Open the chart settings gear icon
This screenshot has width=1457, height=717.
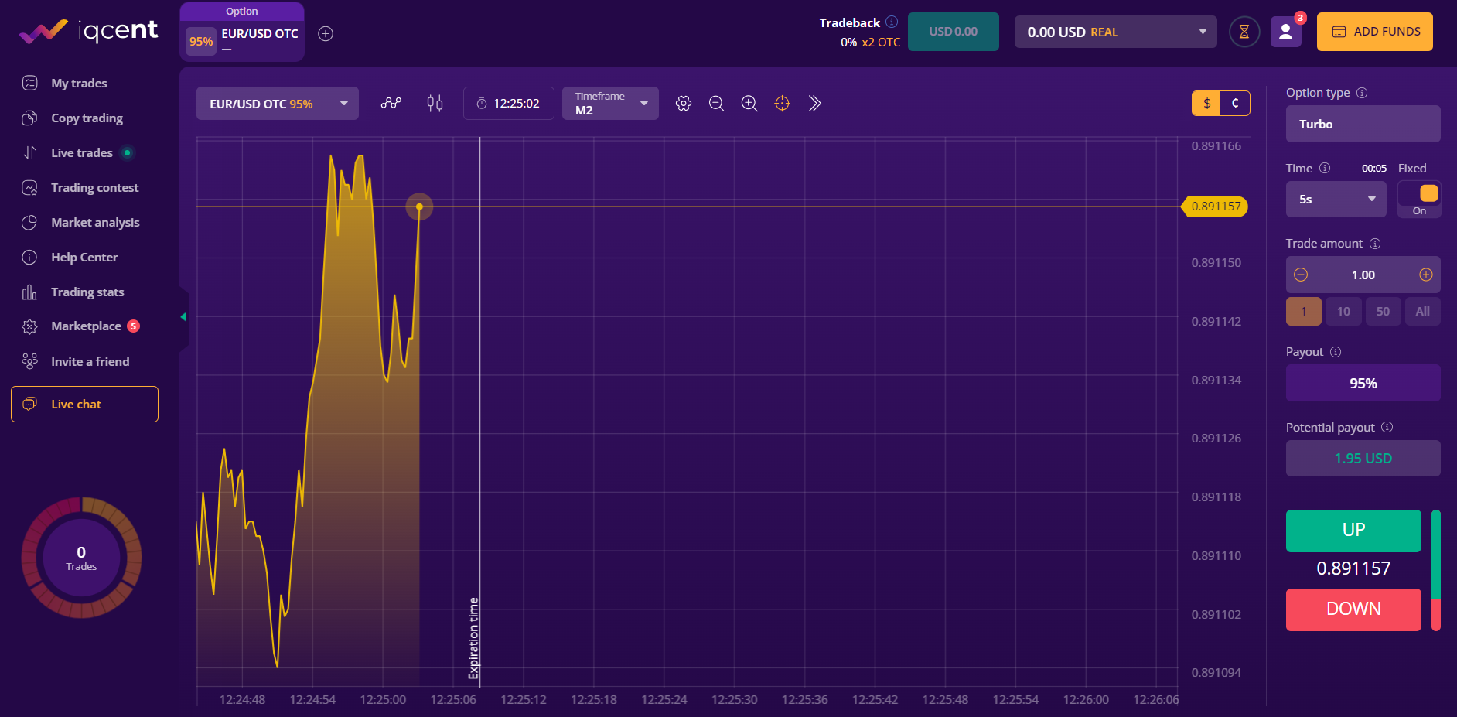tap(683, 104)
